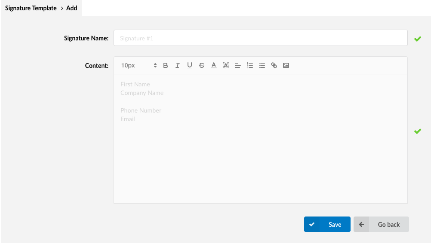This screenshot has width=431, height=244.
Task: Toggle bold formatting in the content editor
Action: [166, 65]
